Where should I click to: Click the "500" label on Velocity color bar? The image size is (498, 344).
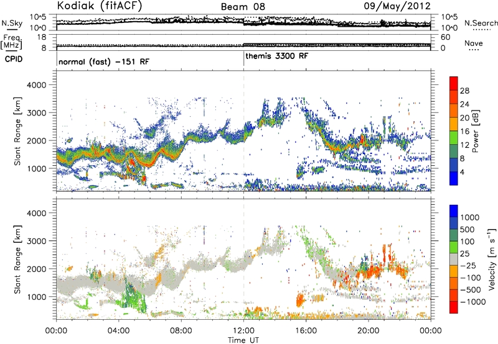(x=469, y=229)
